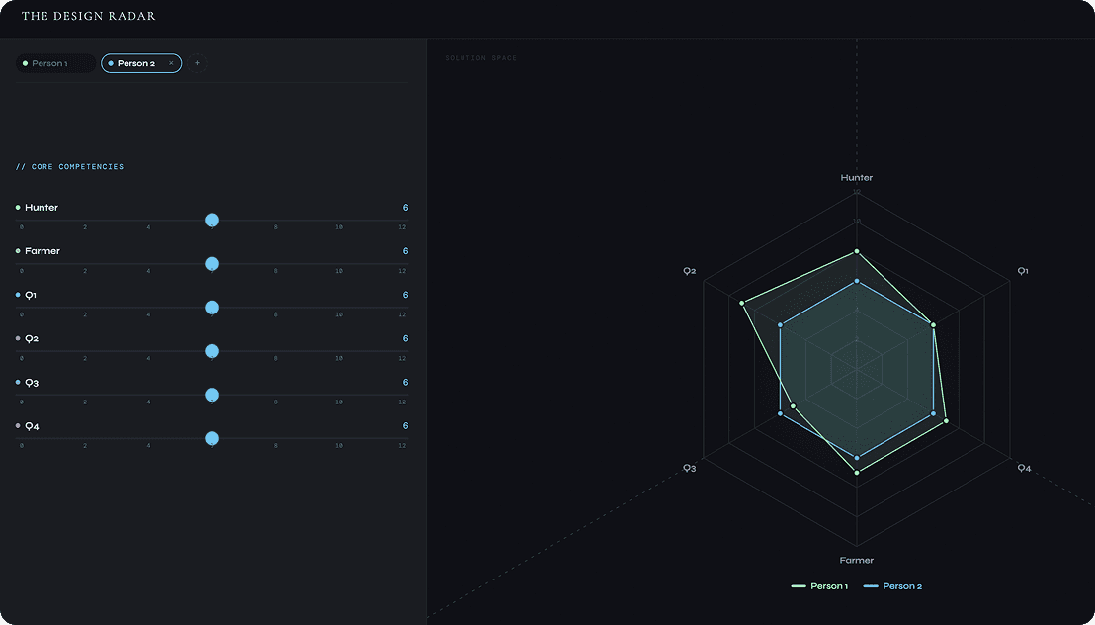Switch to the Person 1 tab

click(x=55, y=63)
